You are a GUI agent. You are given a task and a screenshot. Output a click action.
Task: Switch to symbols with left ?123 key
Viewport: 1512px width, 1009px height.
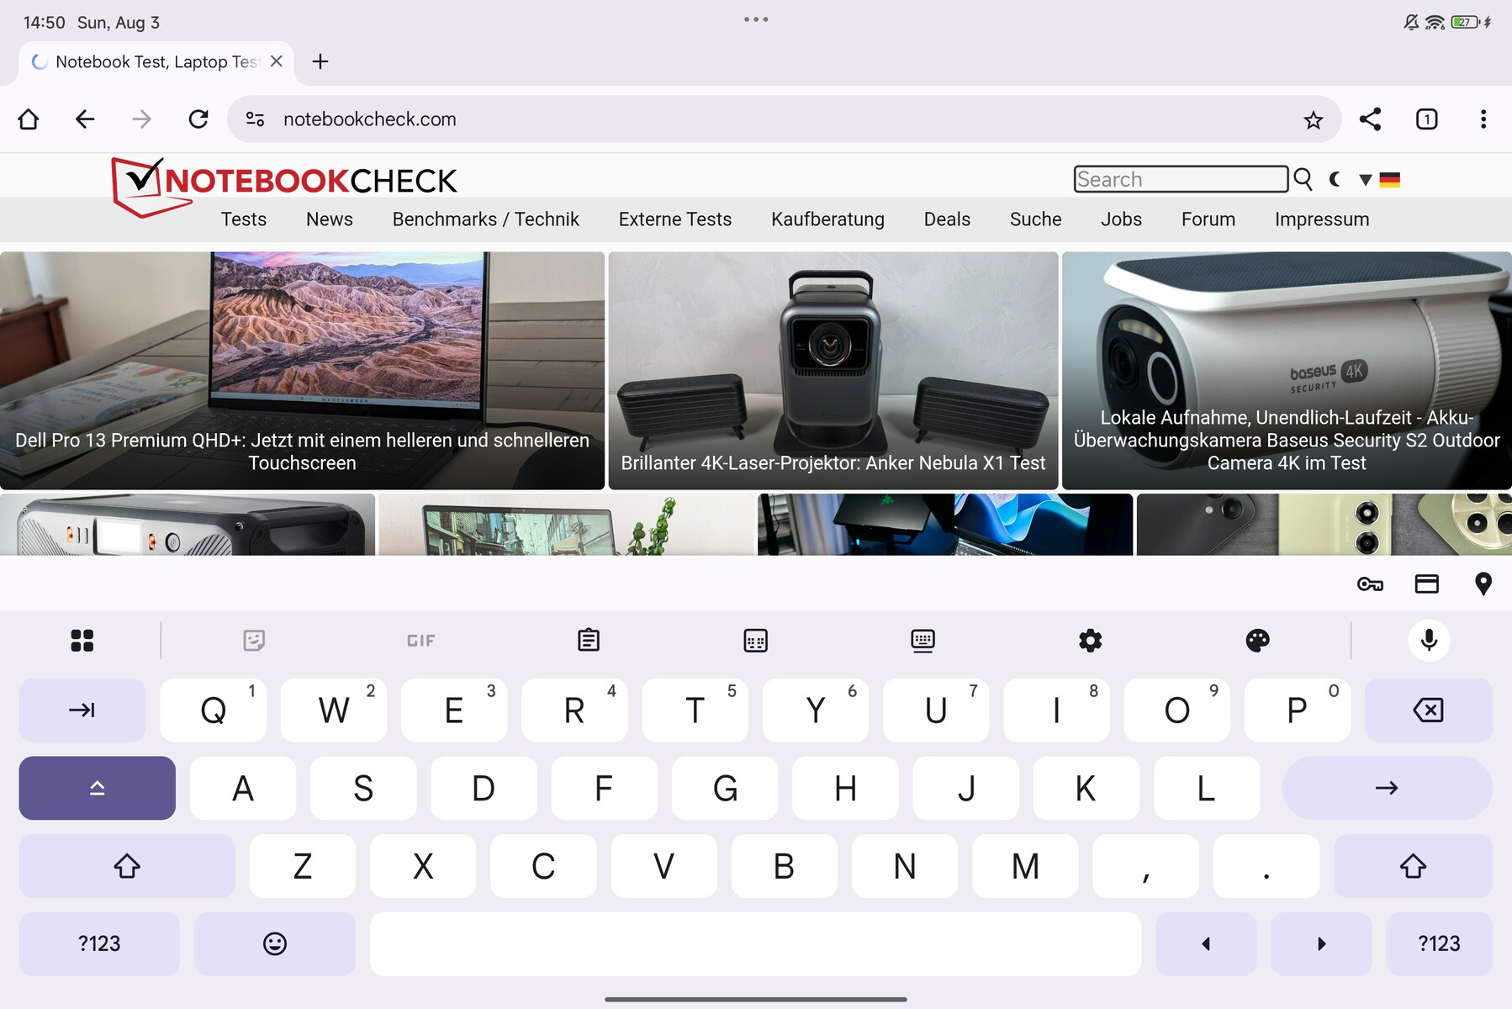(99, 944)
